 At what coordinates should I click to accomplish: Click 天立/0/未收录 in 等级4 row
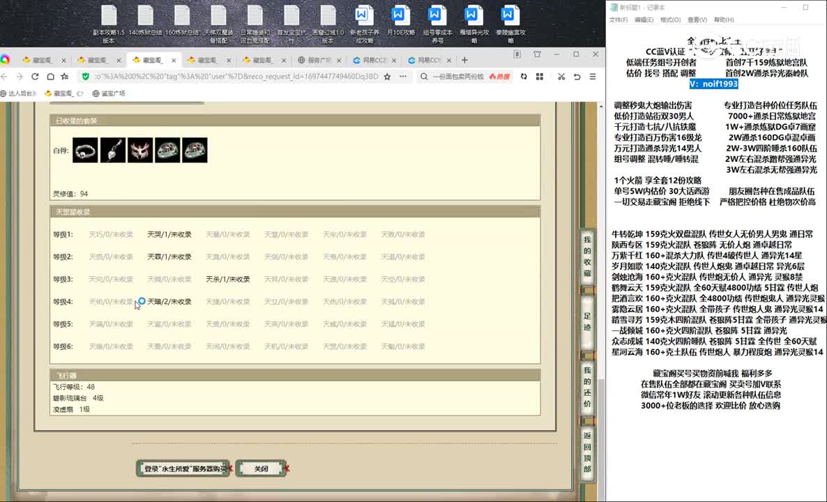tap(286, 302)
